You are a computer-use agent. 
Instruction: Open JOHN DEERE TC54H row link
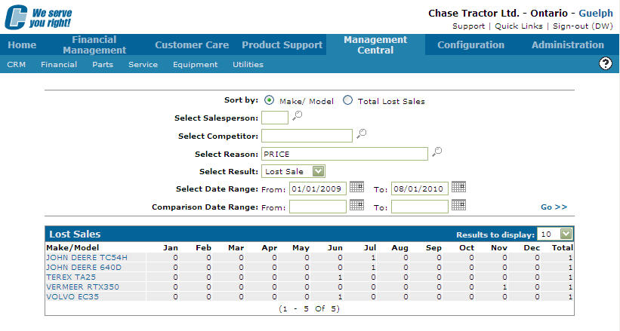click(87, 258)
